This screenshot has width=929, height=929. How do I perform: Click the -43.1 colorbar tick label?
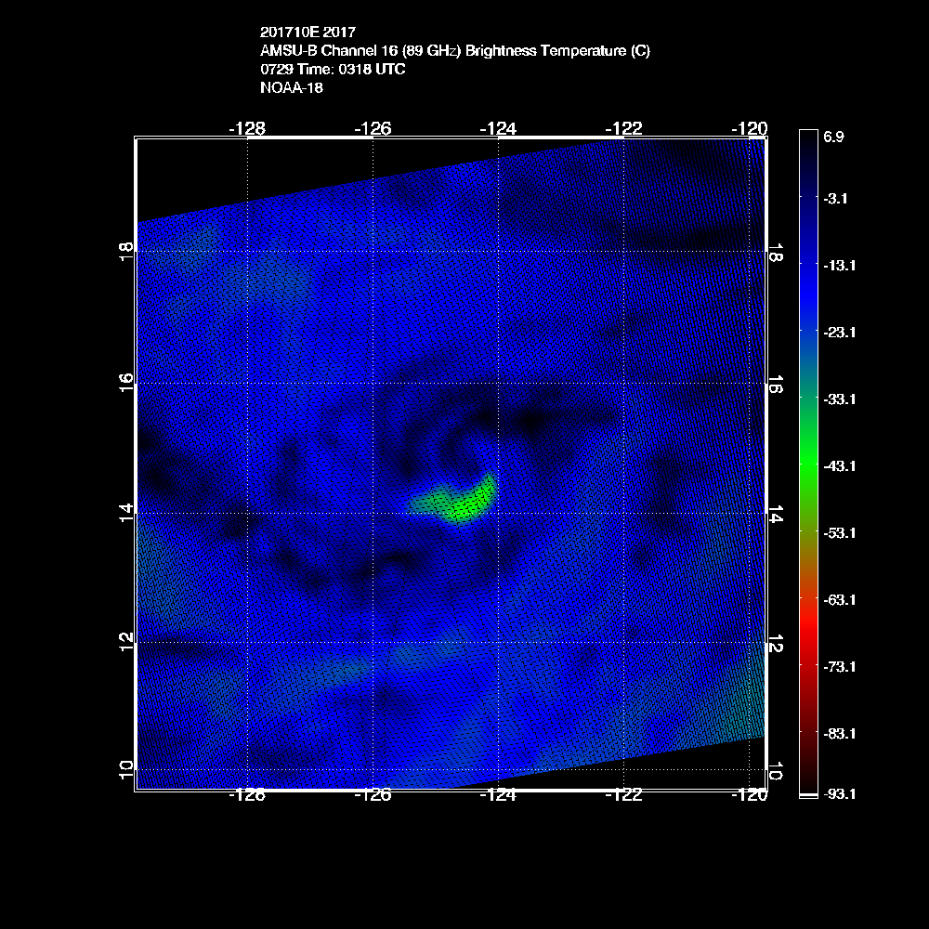click(x=840, y=466)
